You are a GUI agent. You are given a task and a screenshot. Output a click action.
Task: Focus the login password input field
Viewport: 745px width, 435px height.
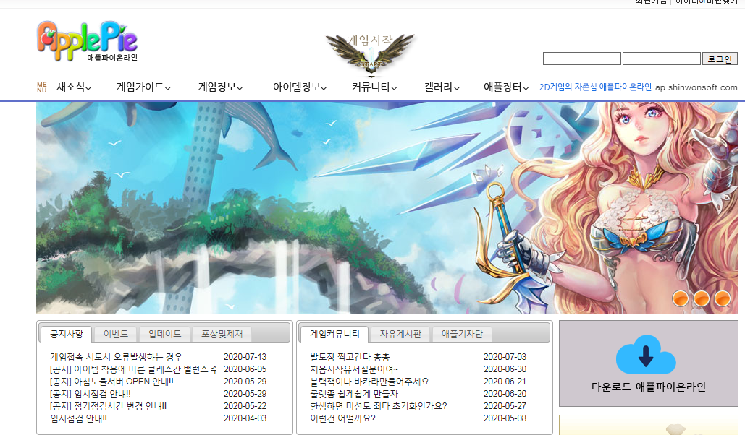pyautogui.click(x=662, y=59)
